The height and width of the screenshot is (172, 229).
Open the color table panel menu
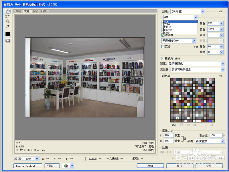221,76
